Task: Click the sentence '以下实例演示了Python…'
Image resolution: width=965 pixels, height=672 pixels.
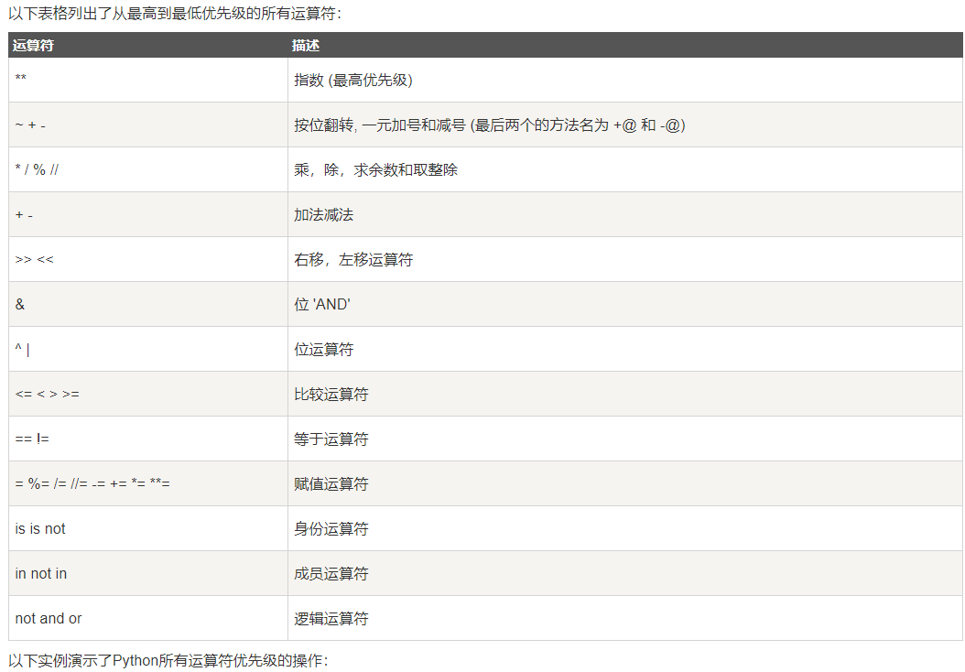Action: (x=168, y=661)
